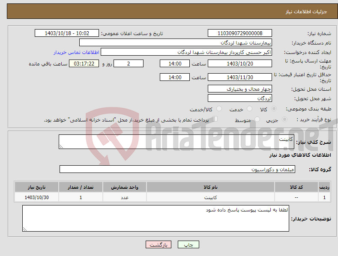Click the response deadline date 1403/10/20

240,63
